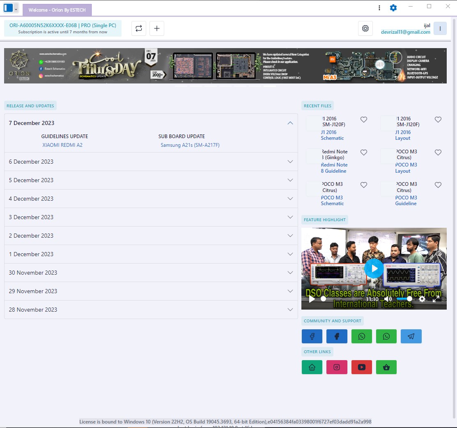
Task: Open the POCO M3 Schematic link
Action: point(332,201)
